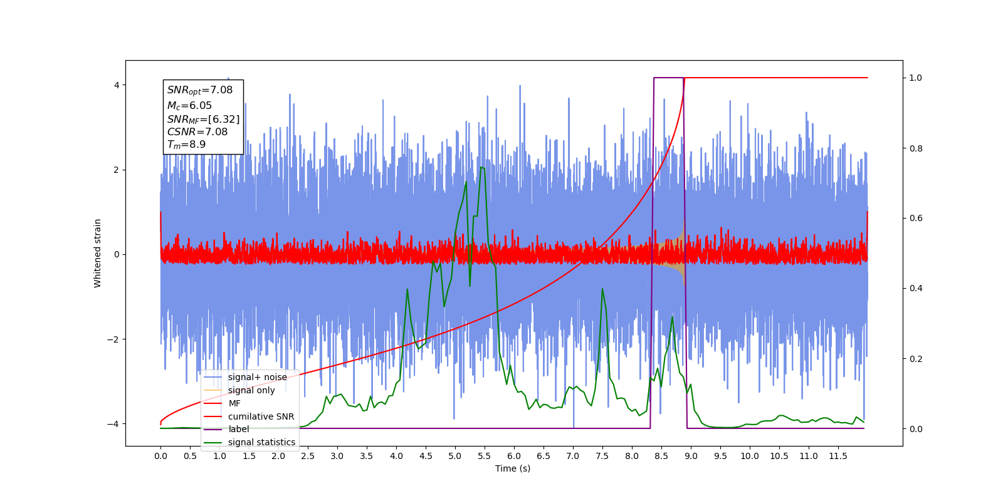The width and height of the screenshot is (1003, 501).
Task: Click the right y-axis tick label 0.4
Action: pos(916,289)
